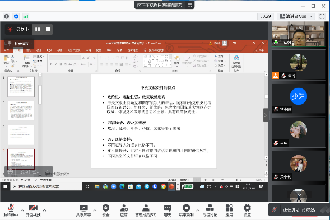Image resolution: width=330 pixels, height=220 pixels.
Task: Select the presenter's video thumbnail with bookshelf
Action: 299,34
